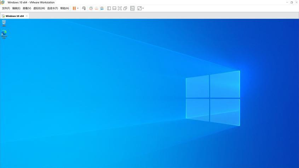Screen dimensions: 299x168
Task: Open the 帮助(H) menu
Action: coord(64,8)
